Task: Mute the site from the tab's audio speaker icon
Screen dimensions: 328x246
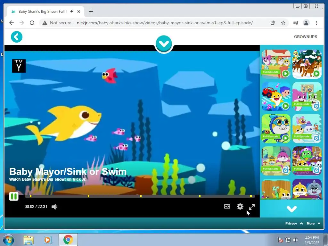Action: click(x=72, y=12)
